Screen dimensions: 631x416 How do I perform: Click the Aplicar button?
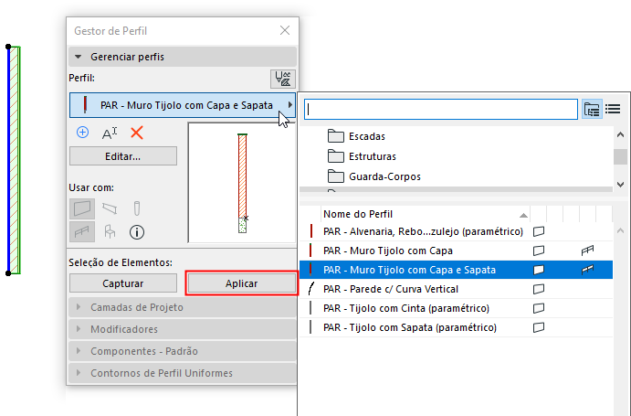tap(241, 283)
